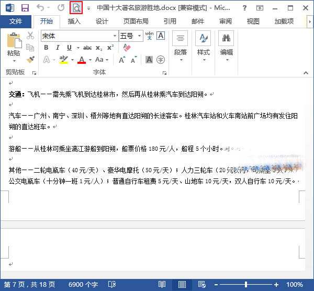314x291 pixels.
Task: Click the Paste clipboard icon
Action: click(x=14, y=40)
